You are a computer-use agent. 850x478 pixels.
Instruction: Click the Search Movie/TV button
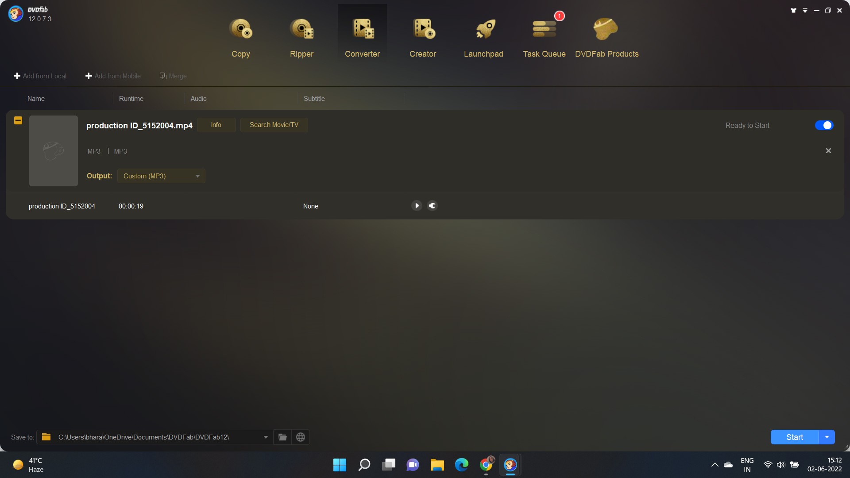274,125
